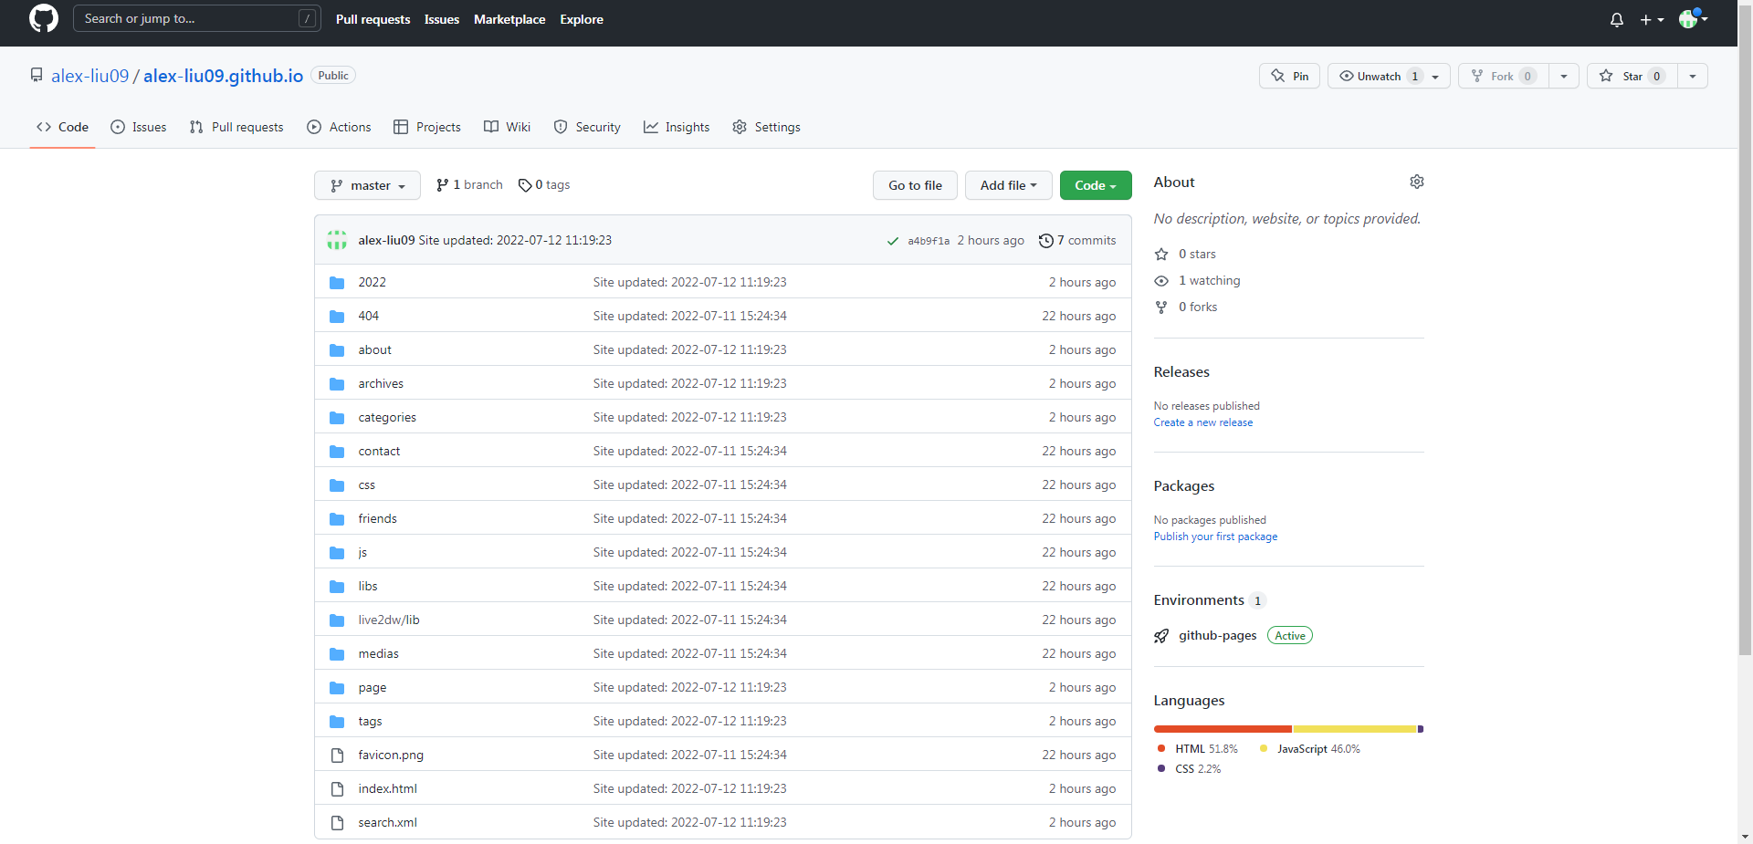Click the red HTML segment of language bar
Viewport: 1753px width, 844px height.
coord(1222,729)
